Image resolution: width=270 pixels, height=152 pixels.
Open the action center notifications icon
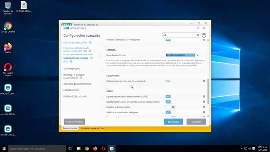[254, 149]
